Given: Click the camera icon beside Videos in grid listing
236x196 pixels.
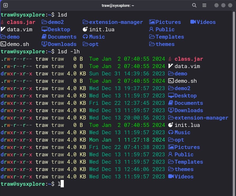Looking at the screenshot, I should click(193, 22).
